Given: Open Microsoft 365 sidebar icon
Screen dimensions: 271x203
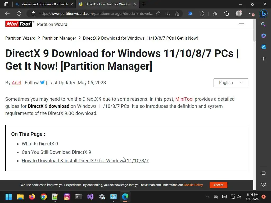Looking at the screenshot, I should 263,36.
